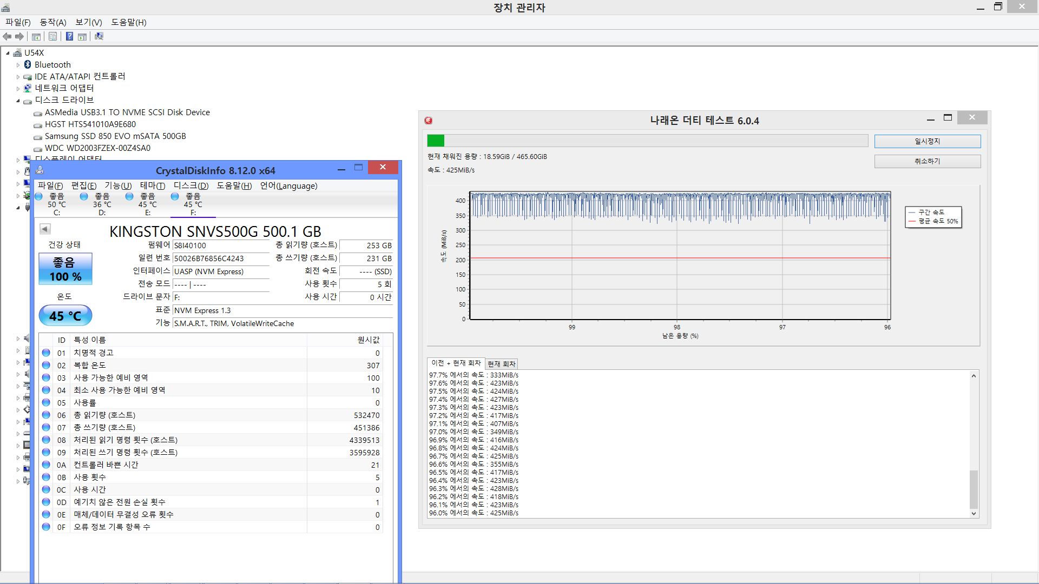Expand the Bluetooth tree node
The image size is (1039, 584).
18,65
